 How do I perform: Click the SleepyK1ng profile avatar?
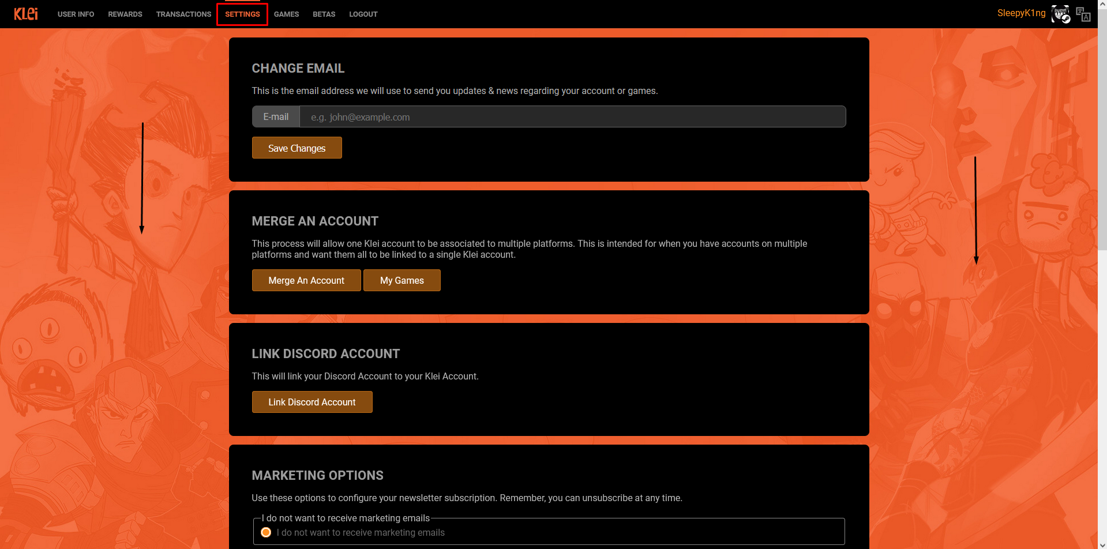point(1060,14)
